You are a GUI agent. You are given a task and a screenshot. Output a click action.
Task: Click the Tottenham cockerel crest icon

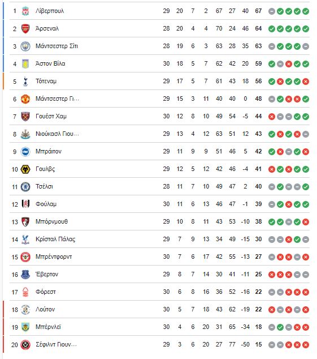click(25, 82)
